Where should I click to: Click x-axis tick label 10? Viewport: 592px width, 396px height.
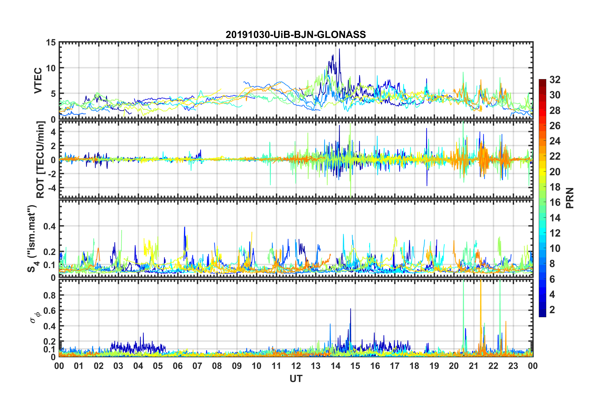coord(256,366)
